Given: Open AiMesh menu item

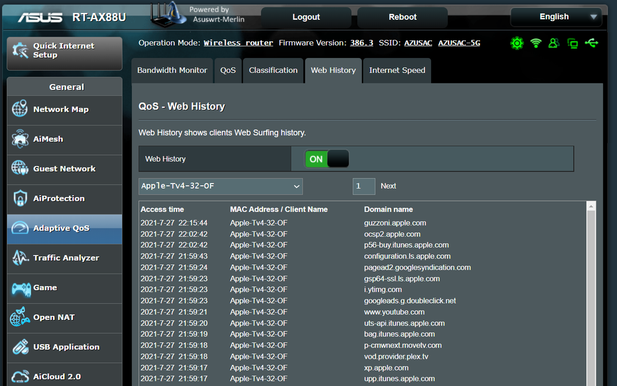Looking at the screenshot, I should tap(64, 140).
